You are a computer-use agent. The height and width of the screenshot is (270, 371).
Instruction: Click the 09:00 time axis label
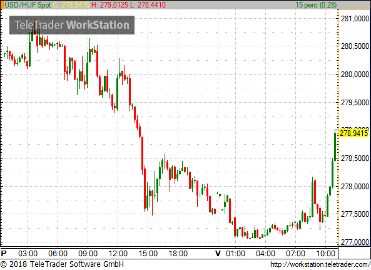[x=88, y=254]
